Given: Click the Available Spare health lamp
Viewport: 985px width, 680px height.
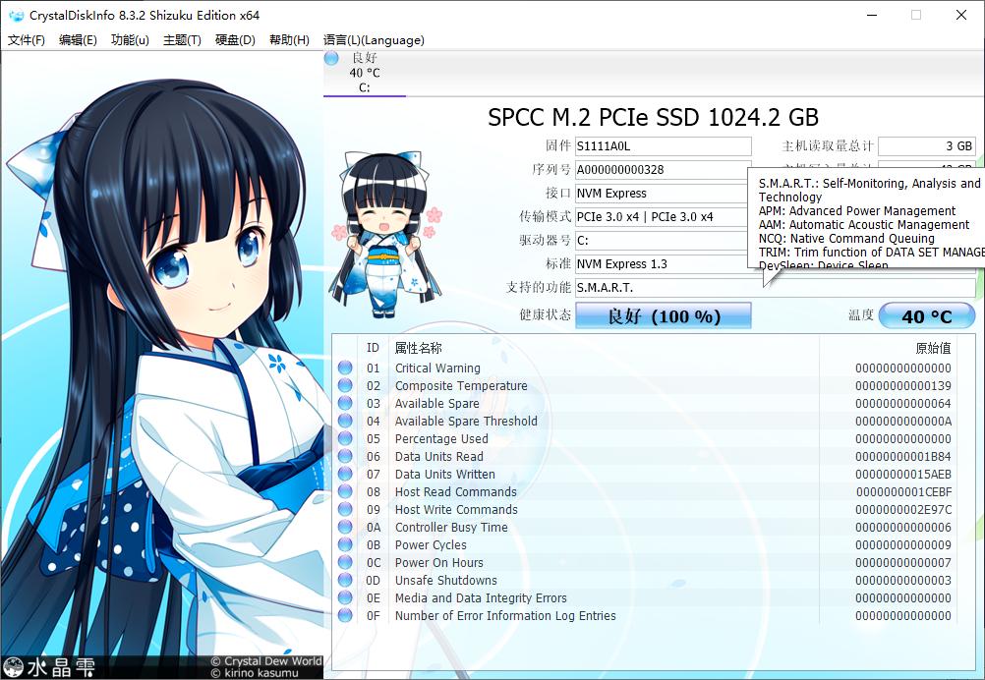Looking at the screenshot, I should click(x=345, y=403).
